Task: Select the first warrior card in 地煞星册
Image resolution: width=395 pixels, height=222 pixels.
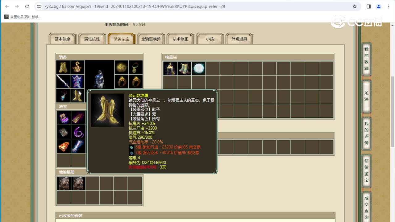Action: pyautogui.click(x=64, y=183)
